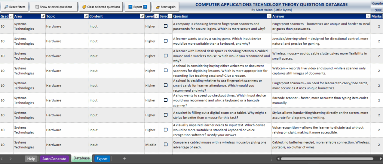Click the Export button's left arrow icon

pos(130,7)
